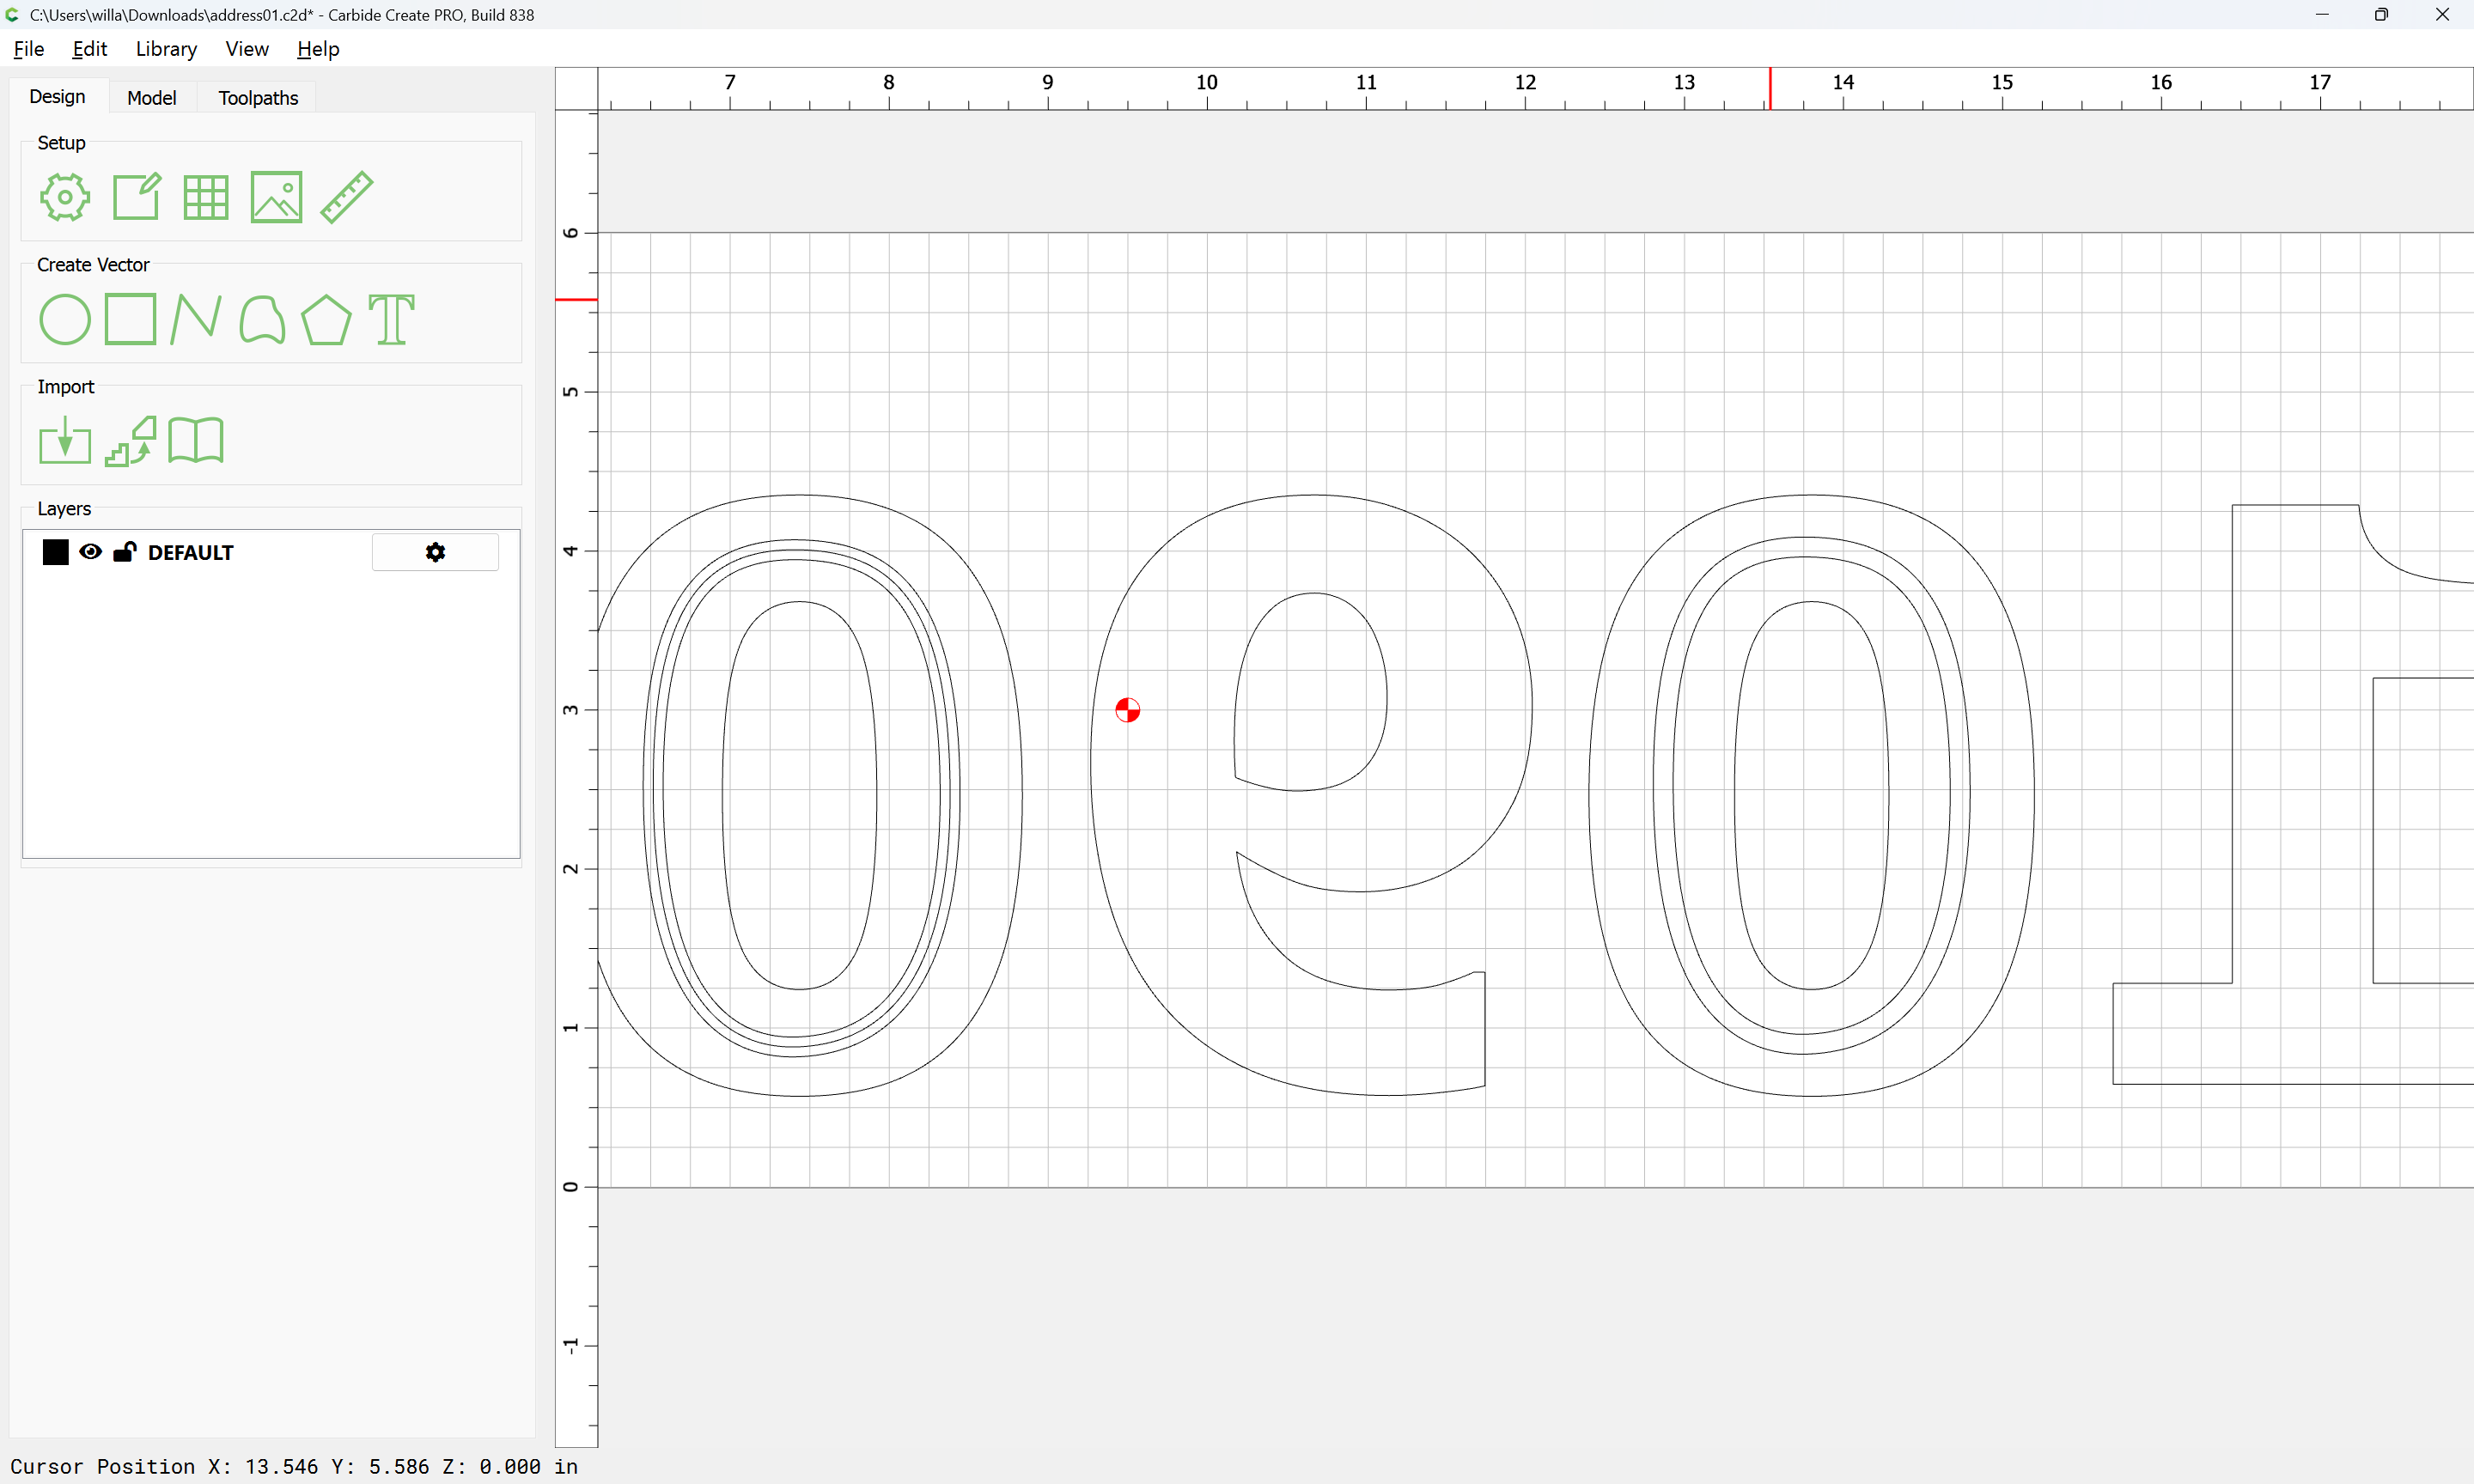Viewport: 2474px width, 1484px height.
Task: Switch to the Toolpaths tab
Action: (258, 98)
